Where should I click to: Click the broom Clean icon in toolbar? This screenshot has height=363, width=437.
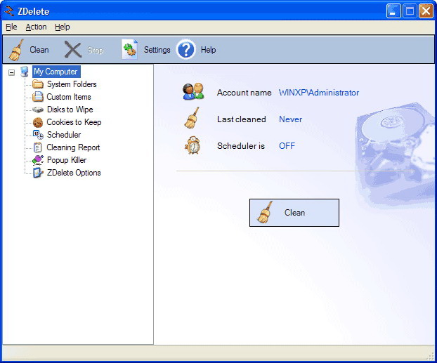click(16, 50)
